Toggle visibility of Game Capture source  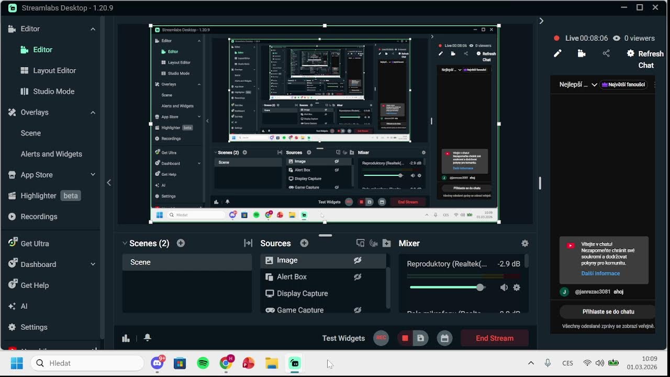pyautogui.click(x=358, y=310)
